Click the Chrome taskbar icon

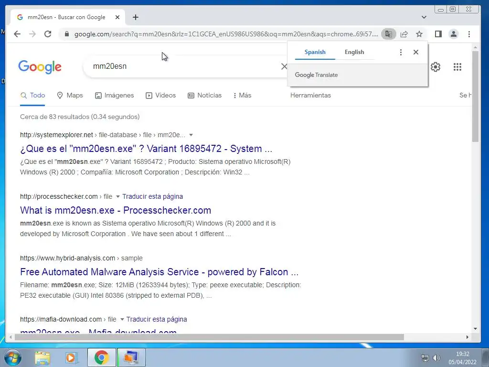(102, 357)
